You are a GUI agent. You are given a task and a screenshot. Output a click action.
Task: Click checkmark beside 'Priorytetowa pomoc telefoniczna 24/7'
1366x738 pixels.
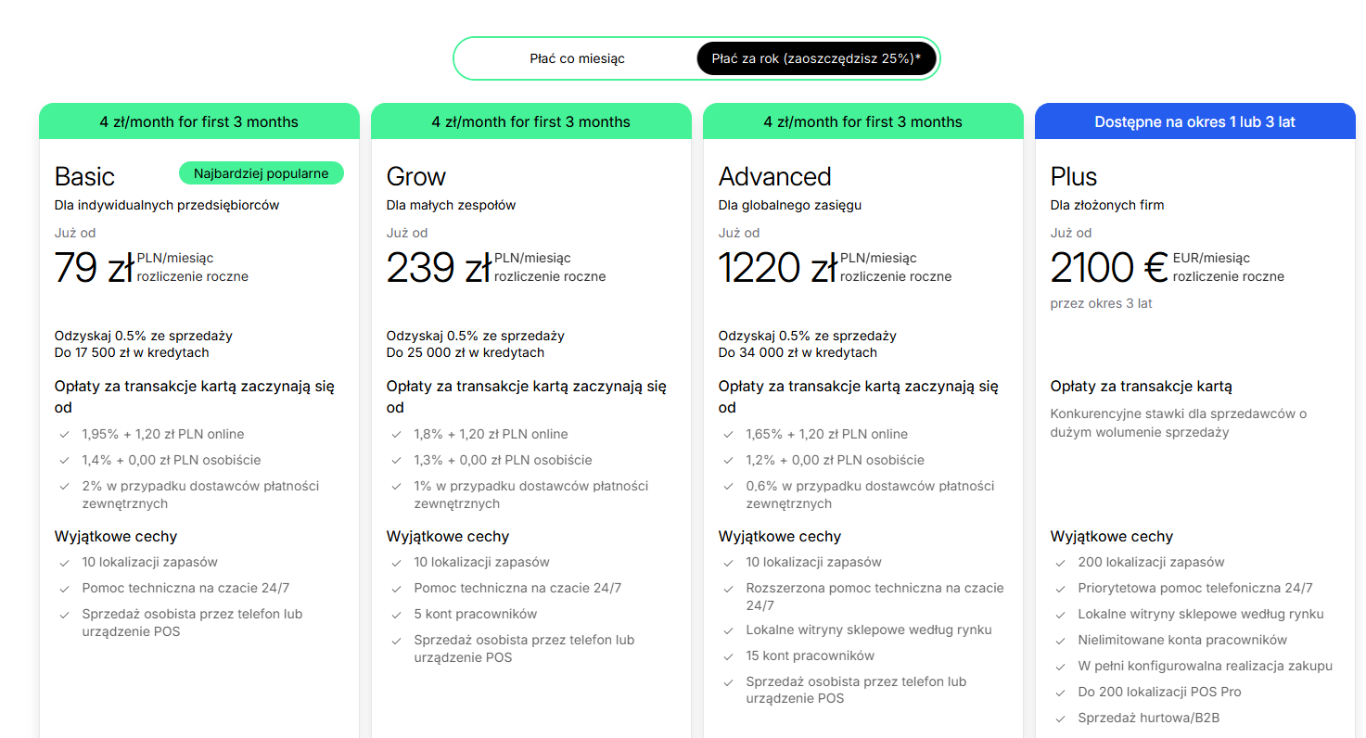1060,588
